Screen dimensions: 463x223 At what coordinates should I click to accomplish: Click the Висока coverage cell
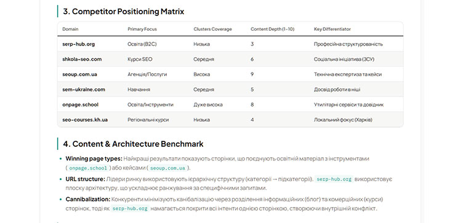(202, 74)
